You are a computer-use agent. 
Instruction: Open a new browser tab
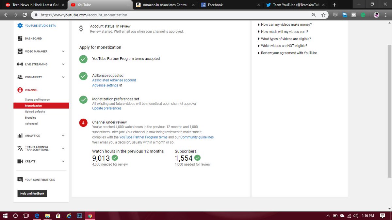coord(334,5)
